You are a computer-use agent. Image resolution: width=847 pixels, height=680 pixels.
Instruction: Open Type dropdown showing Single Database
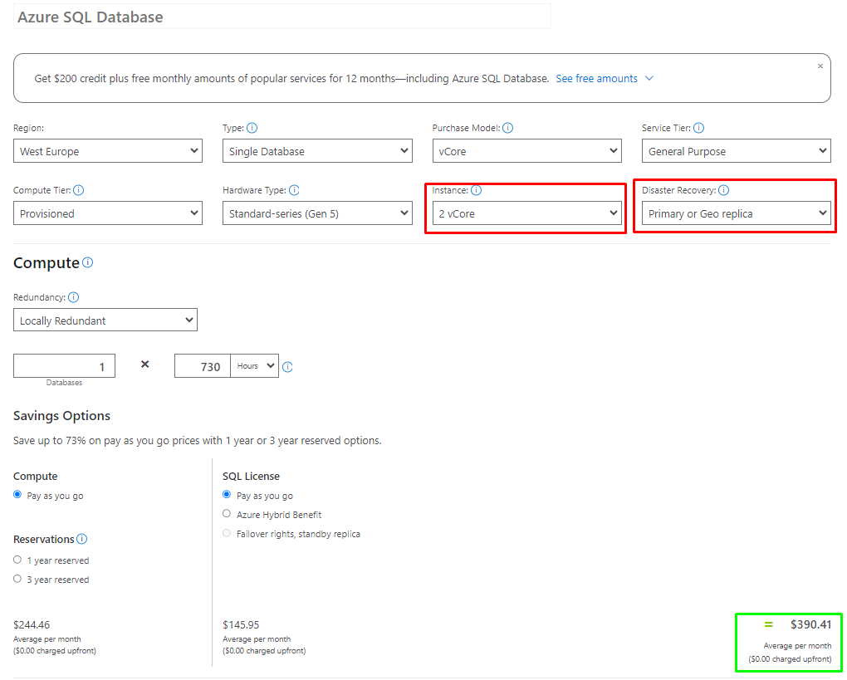pyautogui.click(x=317, y=151)
